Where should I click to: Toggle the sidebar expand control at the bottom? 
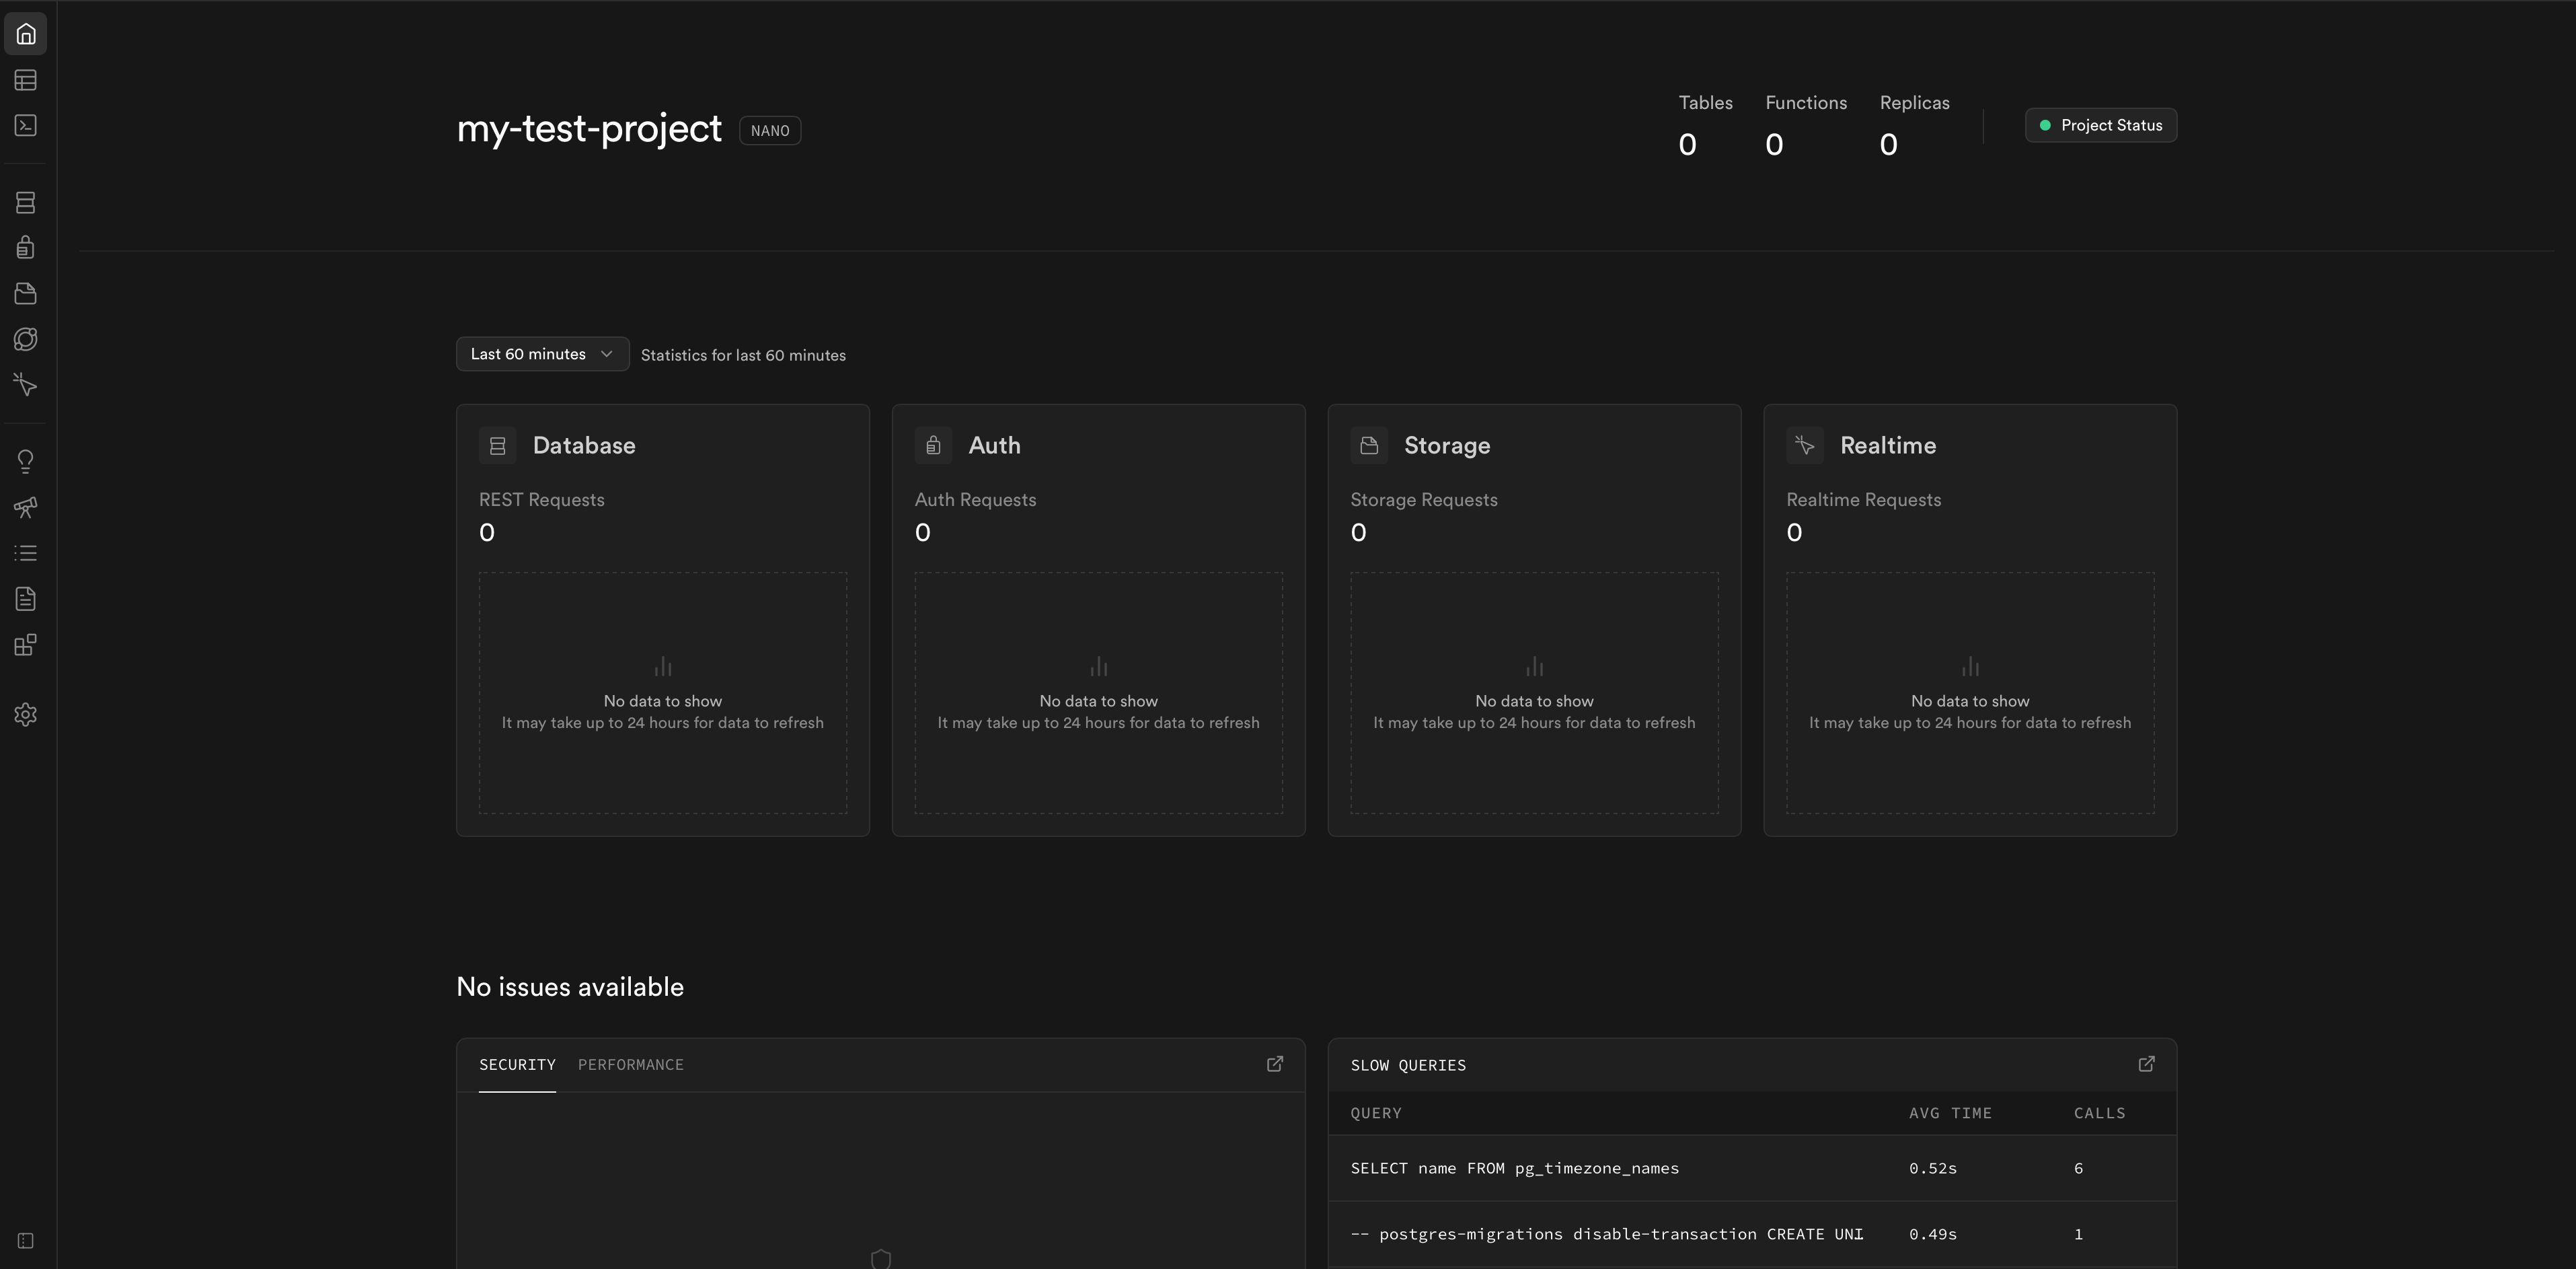pos(26,1241)
